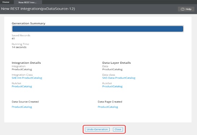Click the New REST Integration(pxDataSource-12) title
197x135 pixels.
pyautogui.click(x=38, y=9)
